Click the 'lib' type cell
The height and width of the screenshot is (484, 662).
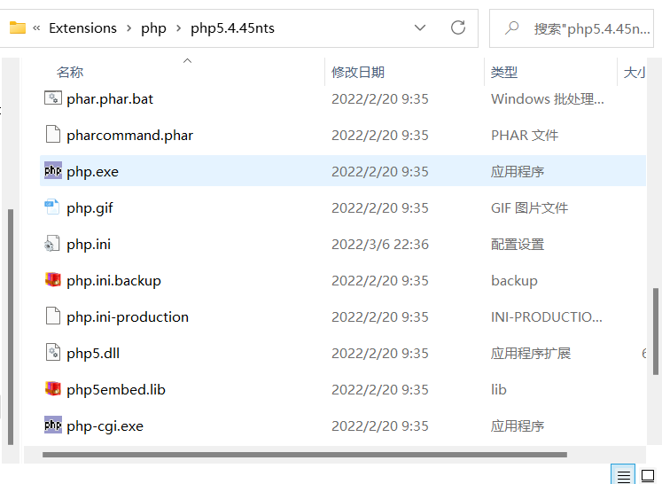(499, 389)
